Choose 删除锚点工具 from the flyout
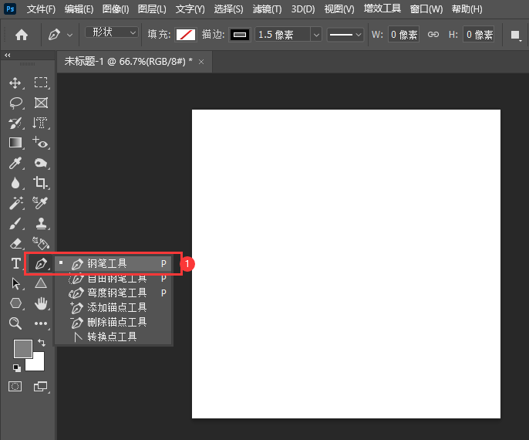This screenshot has height=440, width=529. coord(113,322)
